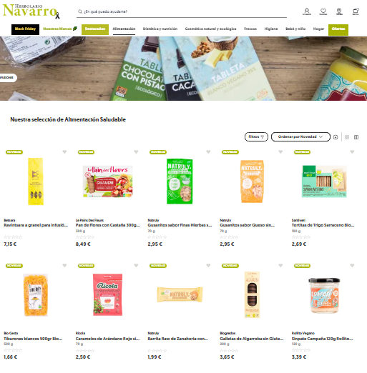
Task: Open the wishlist heart icon in header
Action: [x=323, y=11]
